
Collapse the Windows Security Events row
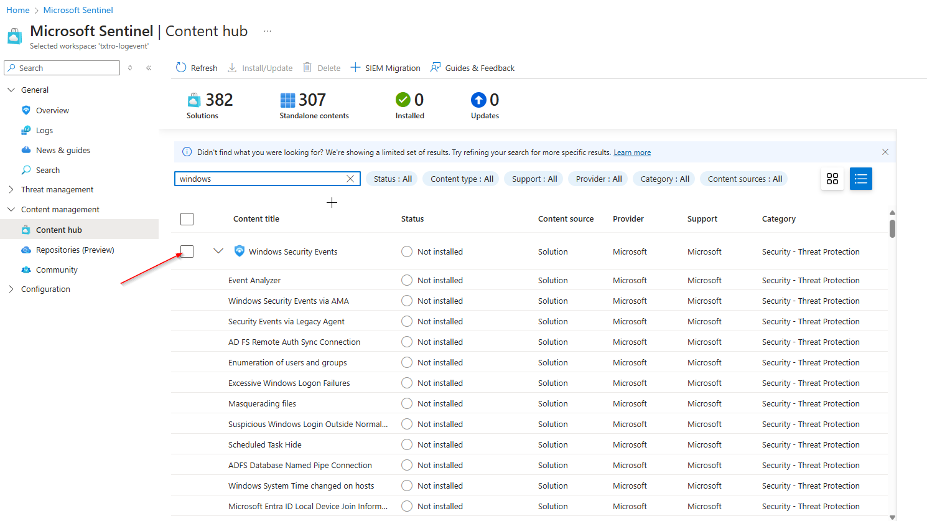218,251
